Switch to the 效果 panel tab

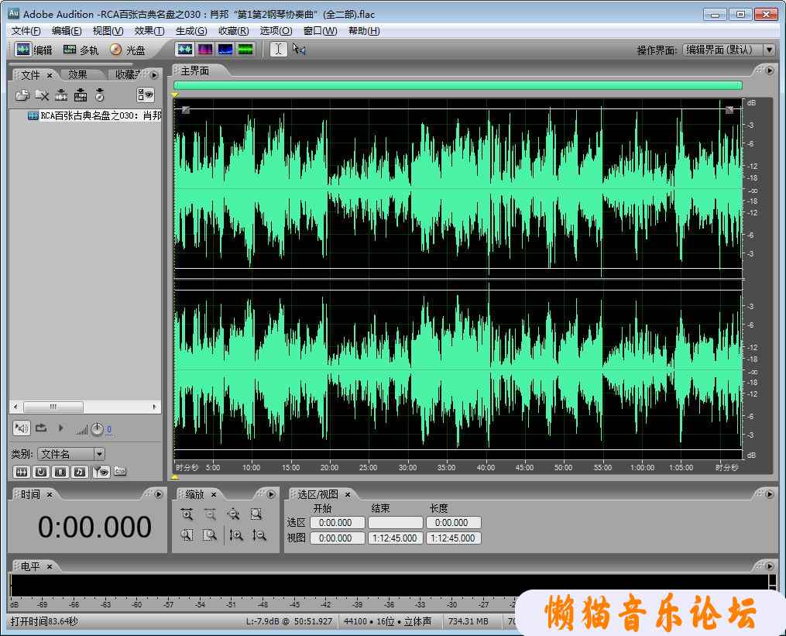click(x=77, y=74)
